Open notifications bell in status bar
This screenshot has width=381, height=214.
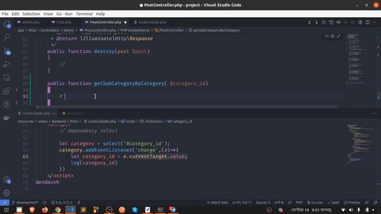click(376, 202)
